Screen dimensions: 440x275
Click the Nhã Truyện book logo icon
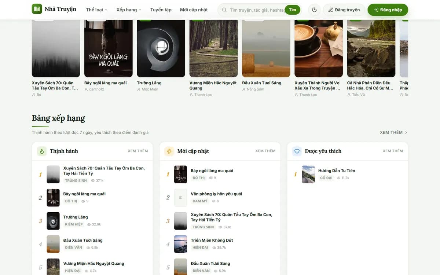37,9
